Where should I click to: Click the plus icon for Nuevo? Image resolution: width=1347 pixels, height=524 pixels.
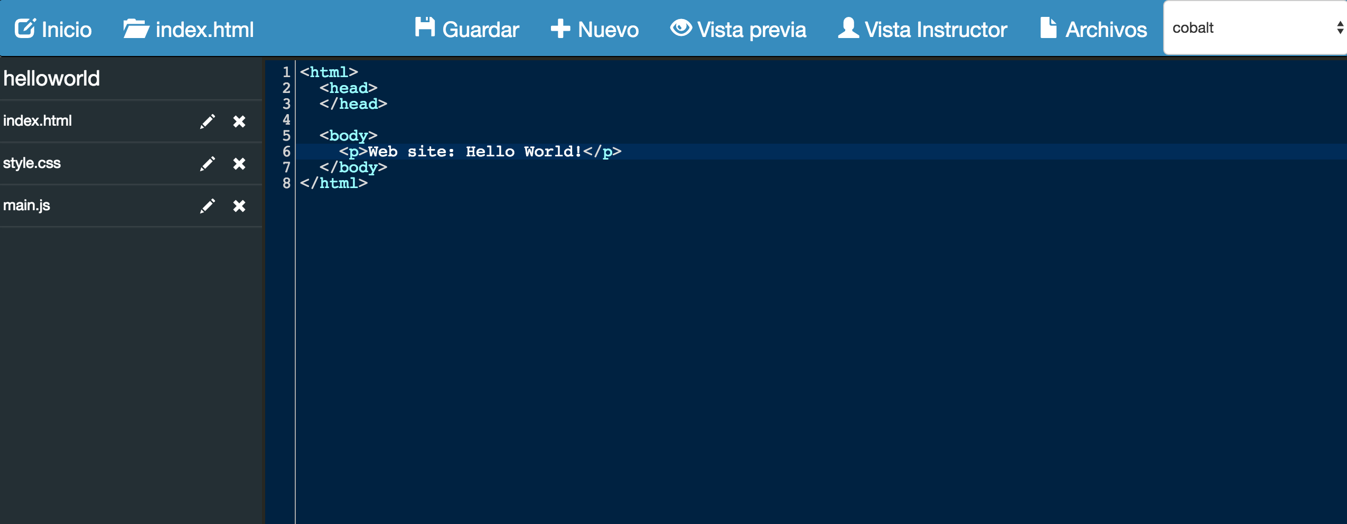click(x=560, y=29)
